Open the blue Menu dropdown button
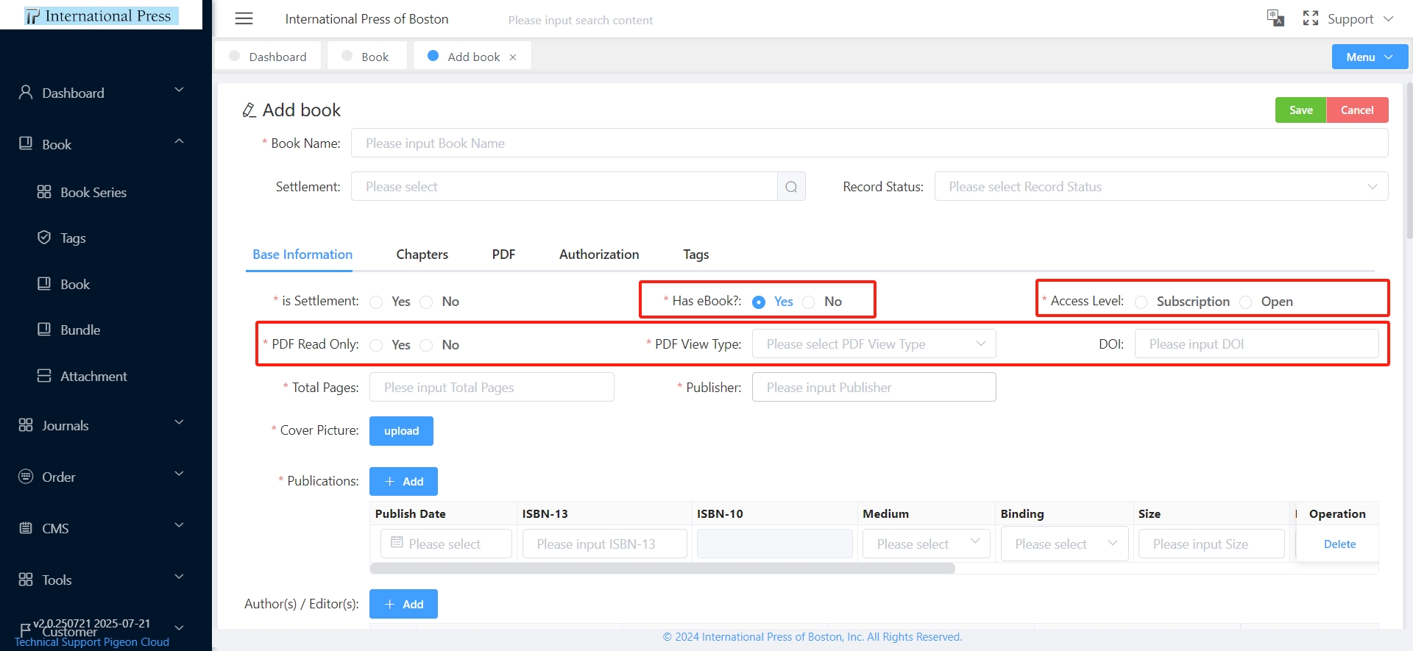 (x=1370, y=57)
